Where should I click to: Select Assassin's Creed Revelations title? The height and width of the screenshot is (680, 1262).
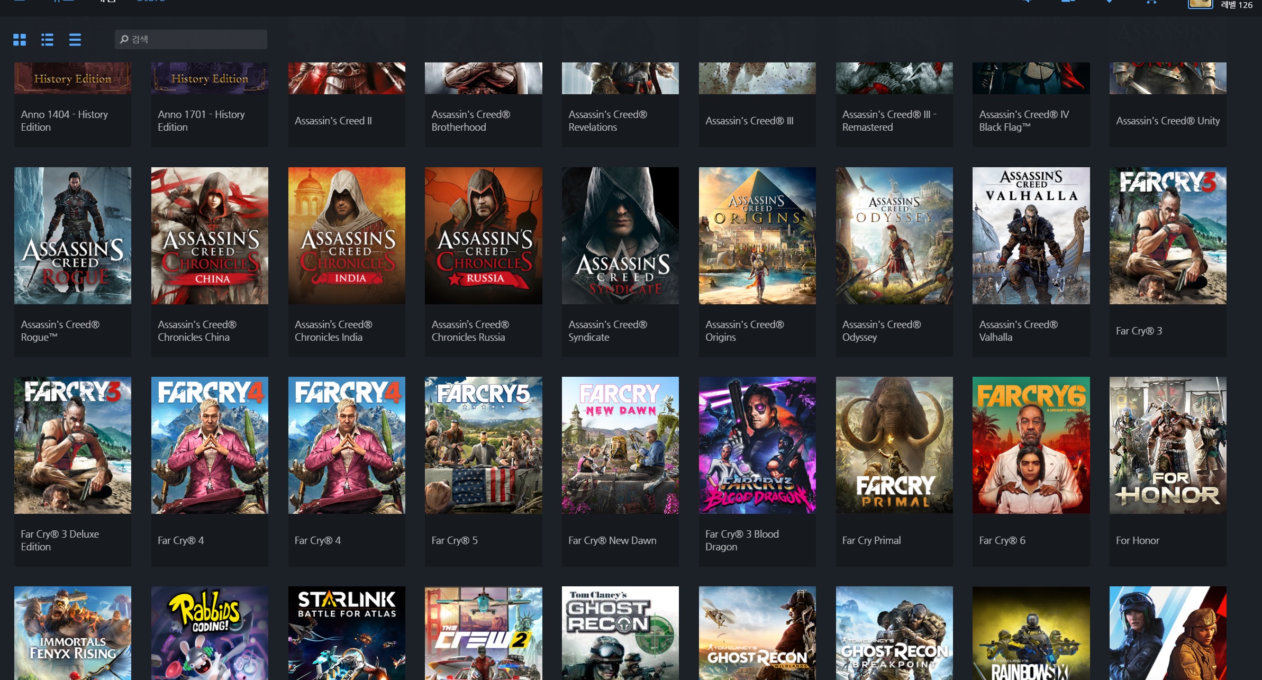point(608,121)
